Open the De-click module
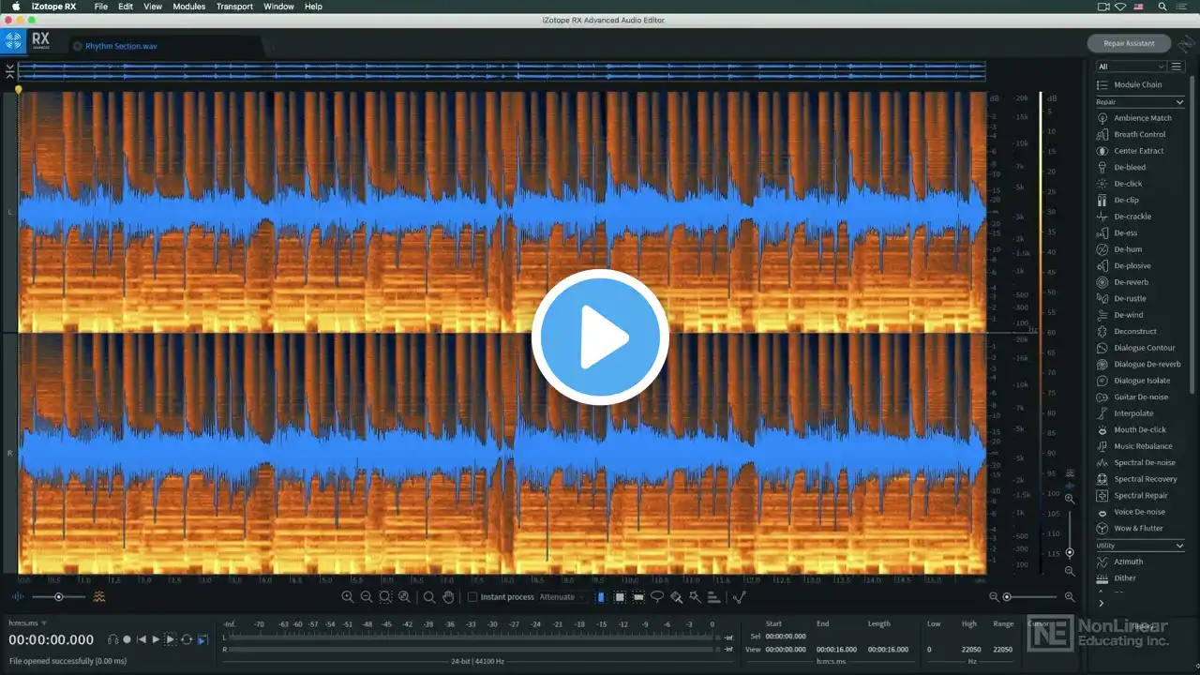The image size is (1200, 675). pos(1128,184)
